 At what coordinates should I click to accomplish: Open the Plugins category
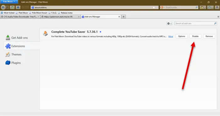click(x=21, y=63)
